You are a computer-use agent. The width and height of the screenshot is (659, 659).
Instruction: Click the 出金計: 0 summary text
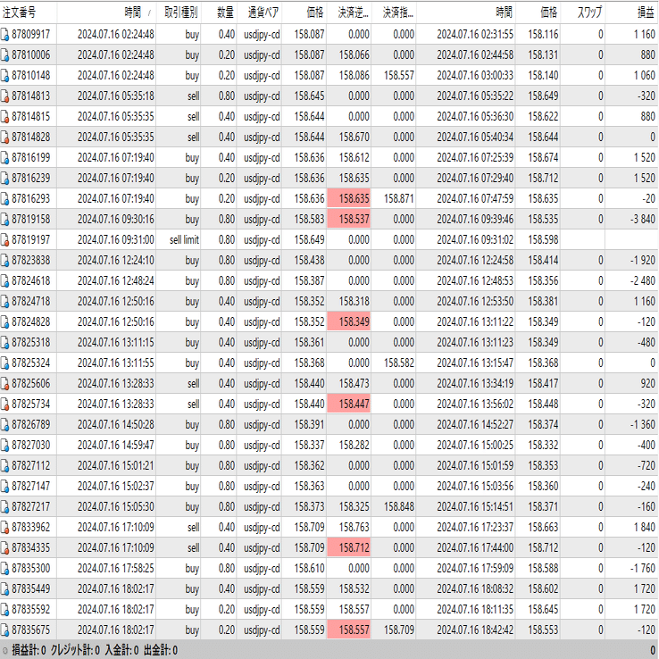[161, 651]
